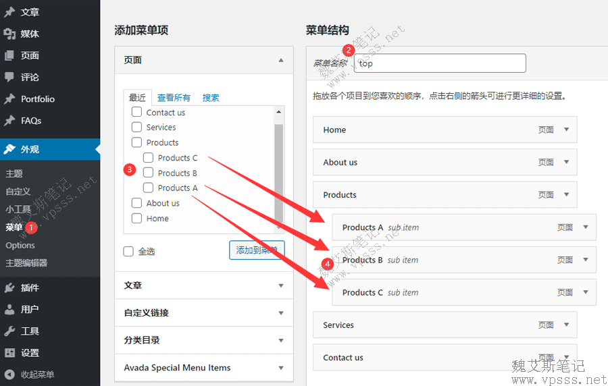Click the pin icon beside 文章 in the sidebar

coord(9,12)
